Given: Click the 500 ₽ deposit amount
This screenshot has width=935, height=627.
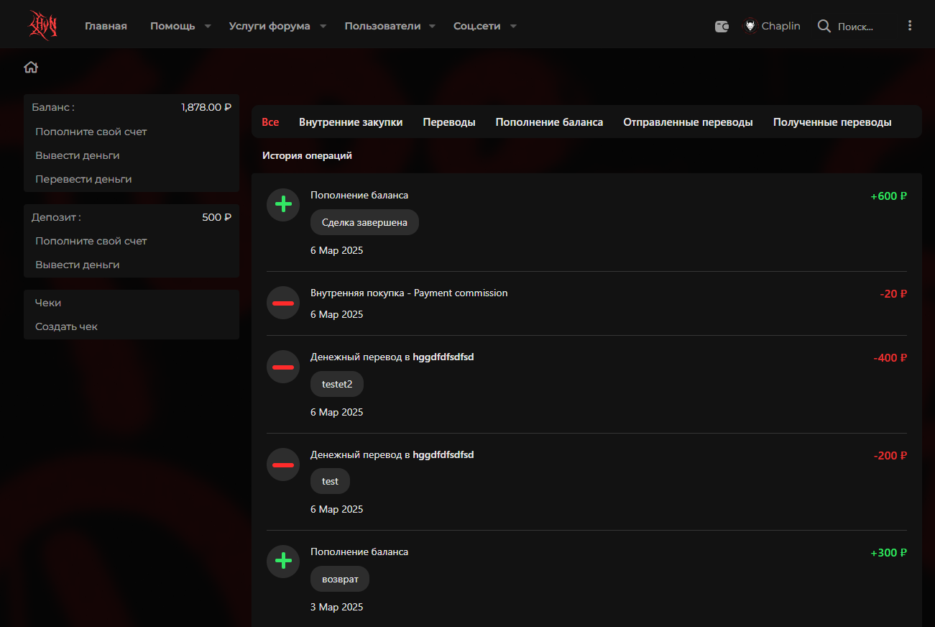Looking at the screenshot, I should pos(216,217).
